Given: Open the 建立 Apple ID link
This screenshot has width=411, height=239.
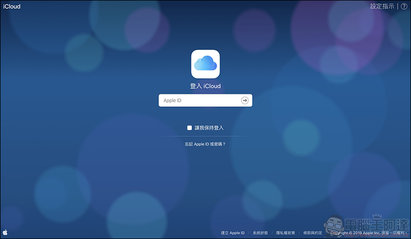Looking at the screenshot, I should point(233,233).
